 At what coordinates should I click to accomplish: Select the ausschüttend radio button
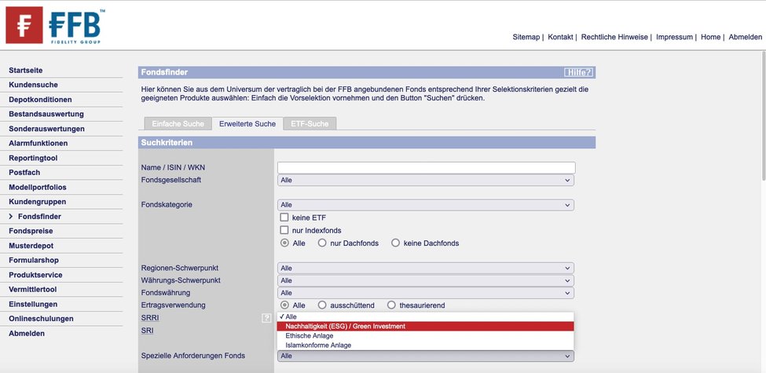322,305
